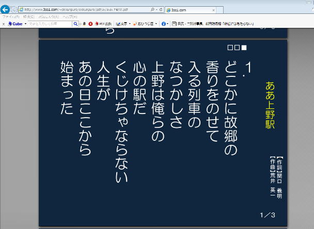Viewport: 314px width, 229px height.
Task: Click the yellow title ああ上野駅
Action: pos(270,105)
